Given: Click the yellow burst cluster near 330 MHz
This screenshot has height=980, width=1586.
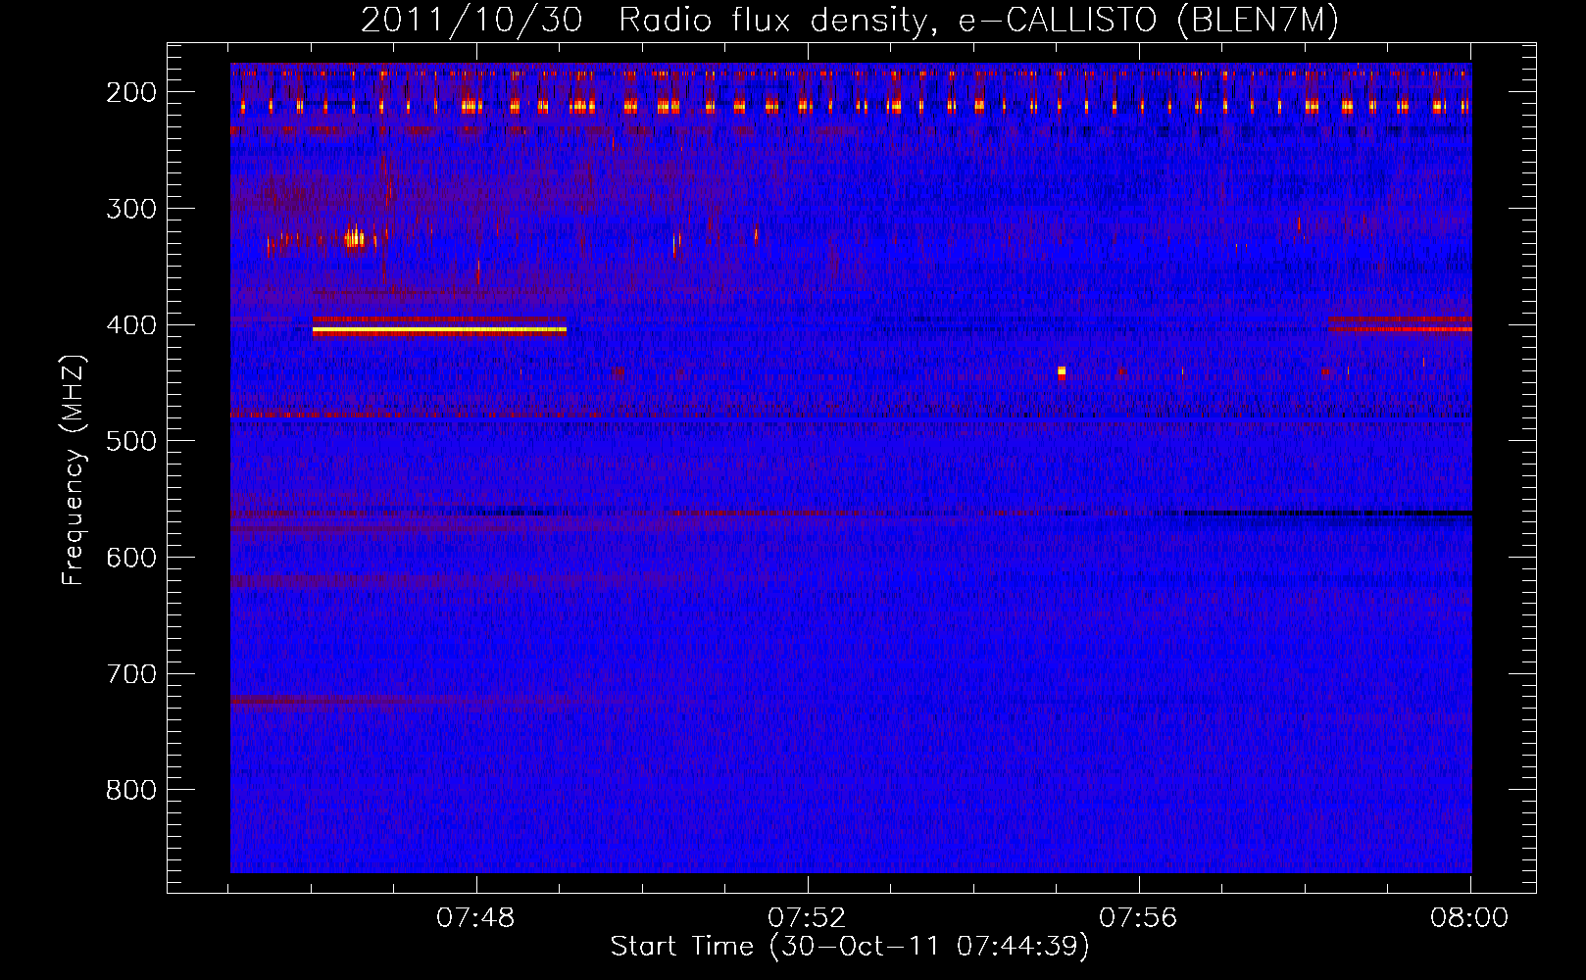Looking at the screenshot, I should pyautogui.click(x=354, y=238).
